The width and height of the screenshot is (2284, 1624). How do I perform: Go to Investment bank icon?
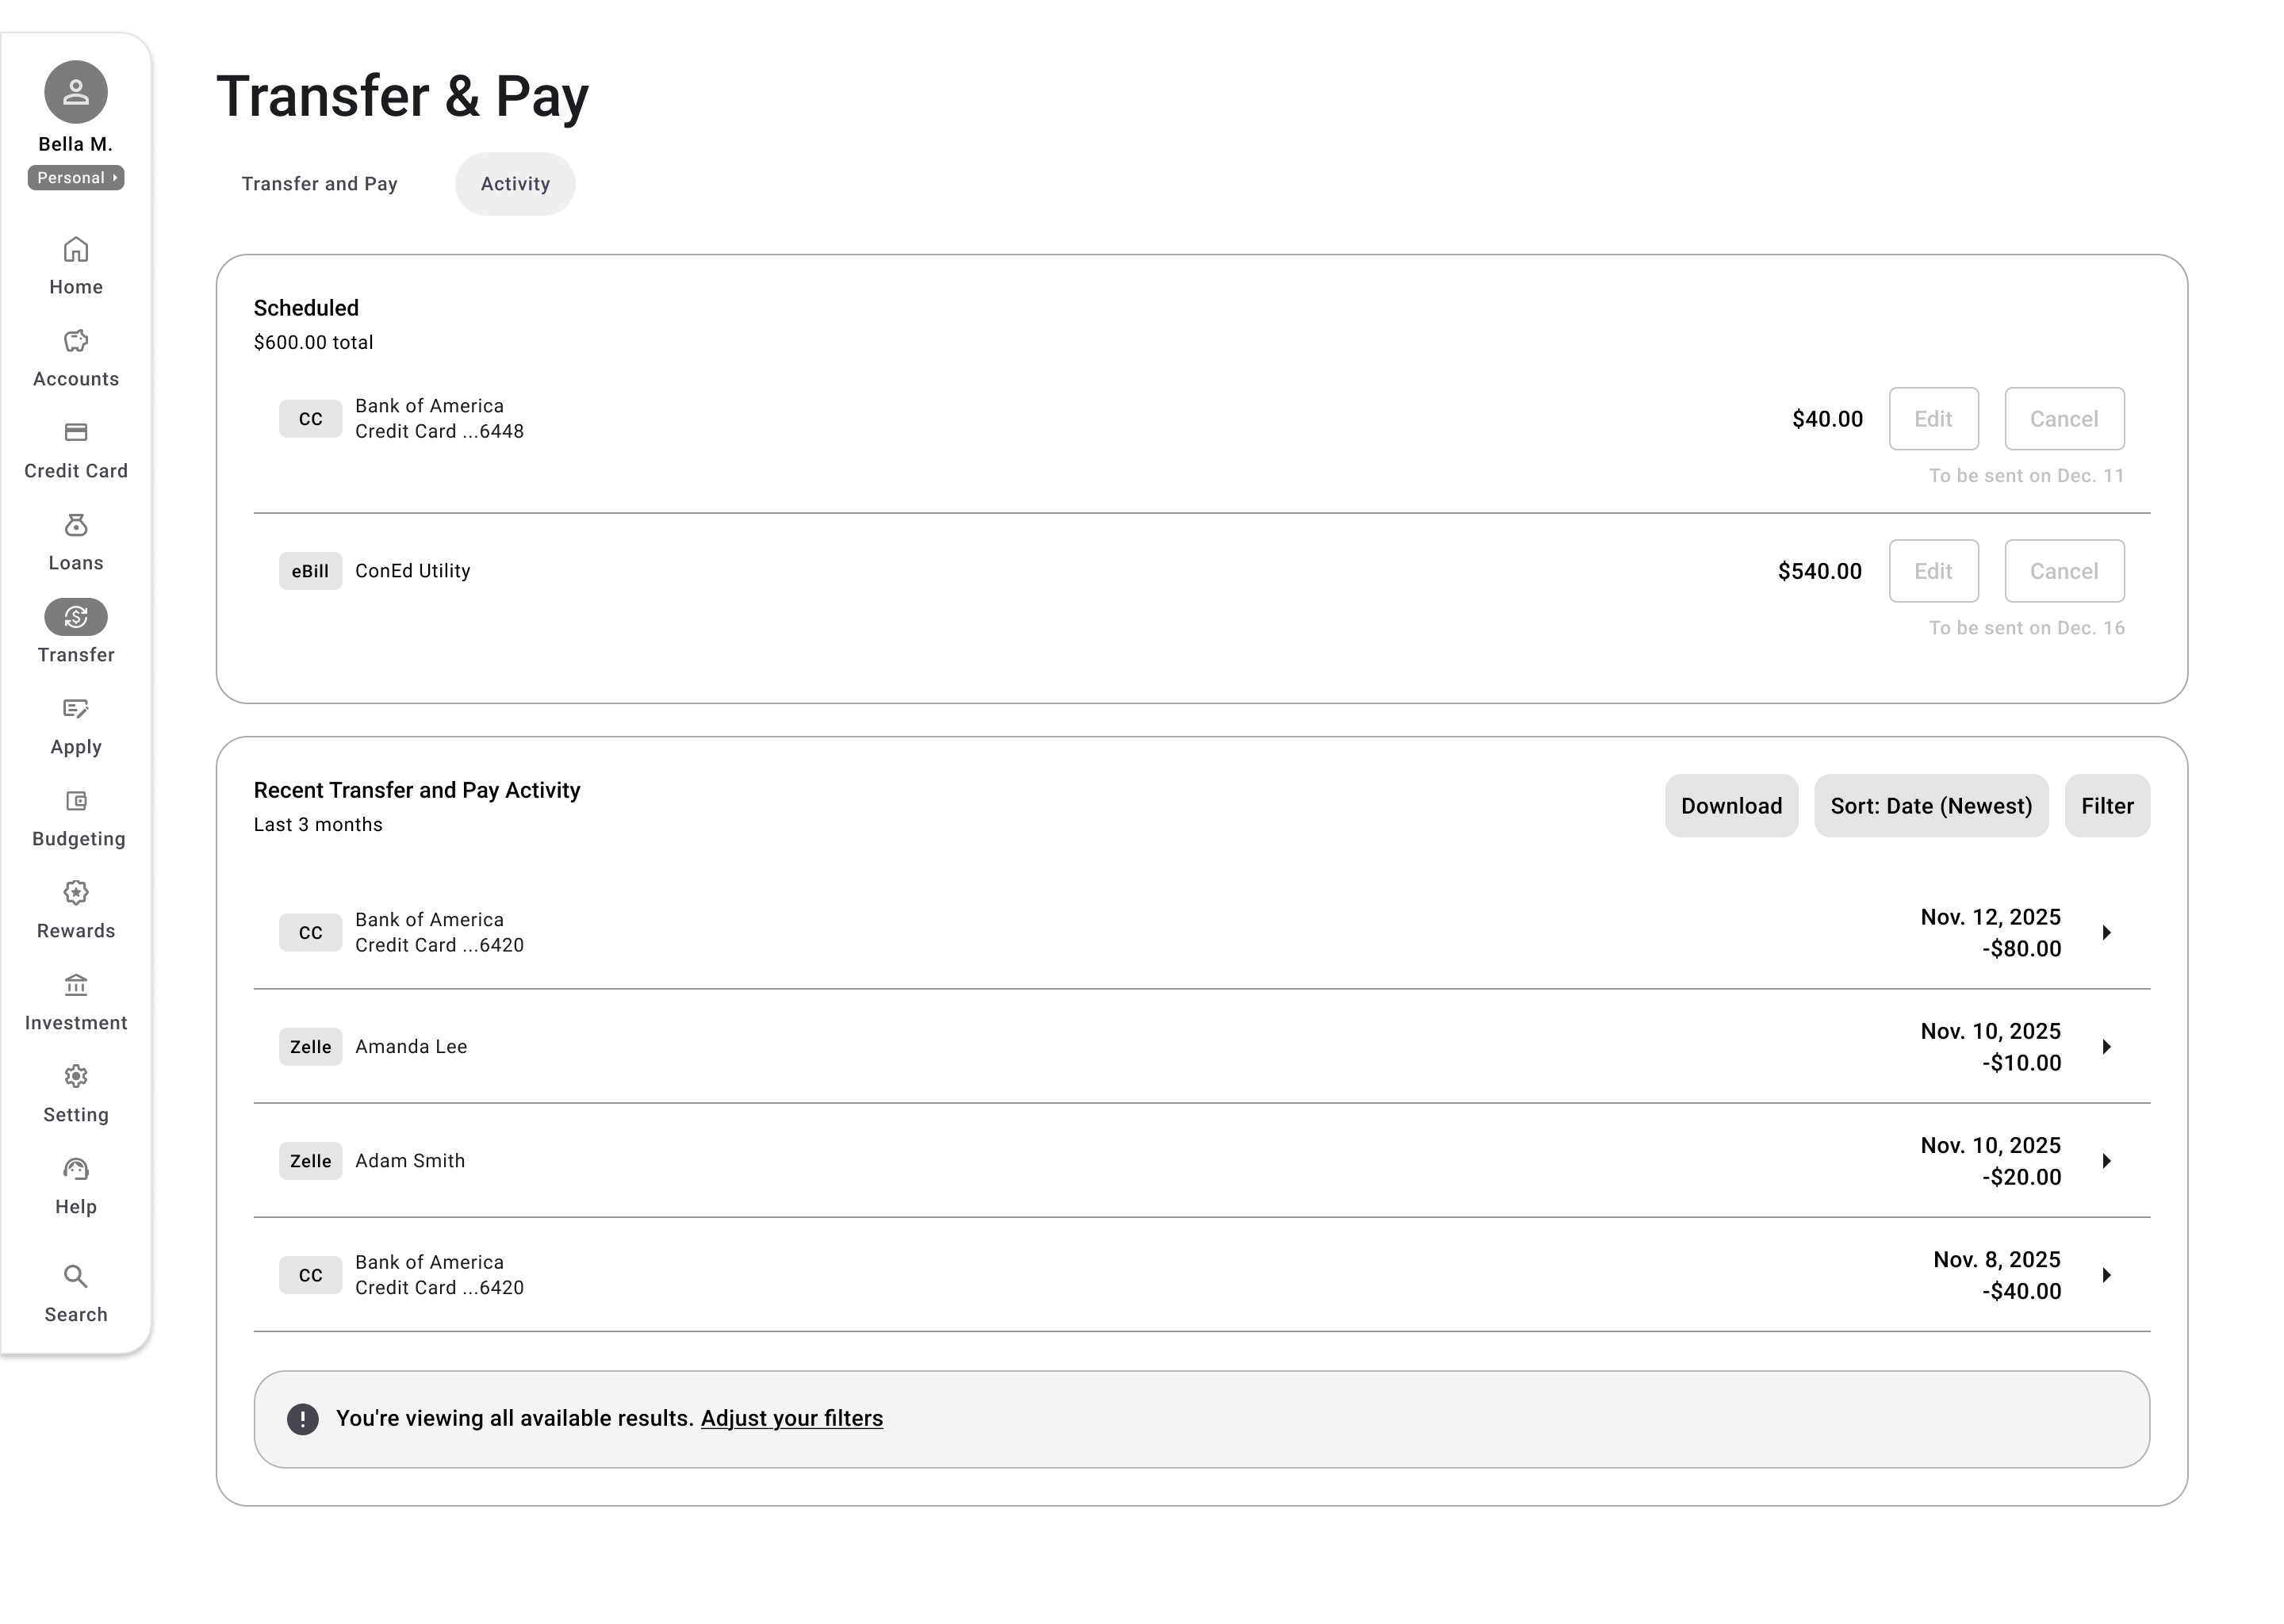76,985
